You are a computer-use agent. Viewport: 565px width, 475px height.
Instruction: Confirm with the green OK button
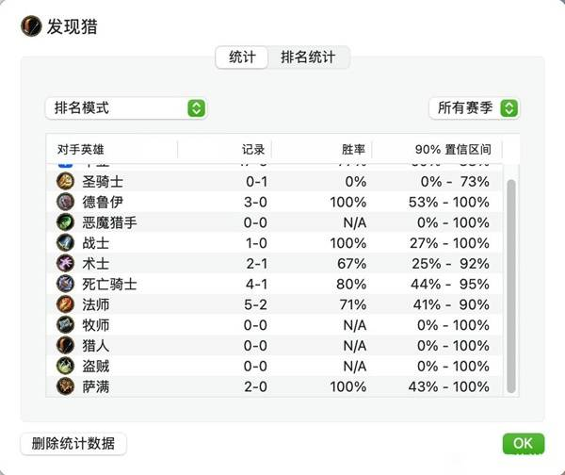tap(524, 444)
